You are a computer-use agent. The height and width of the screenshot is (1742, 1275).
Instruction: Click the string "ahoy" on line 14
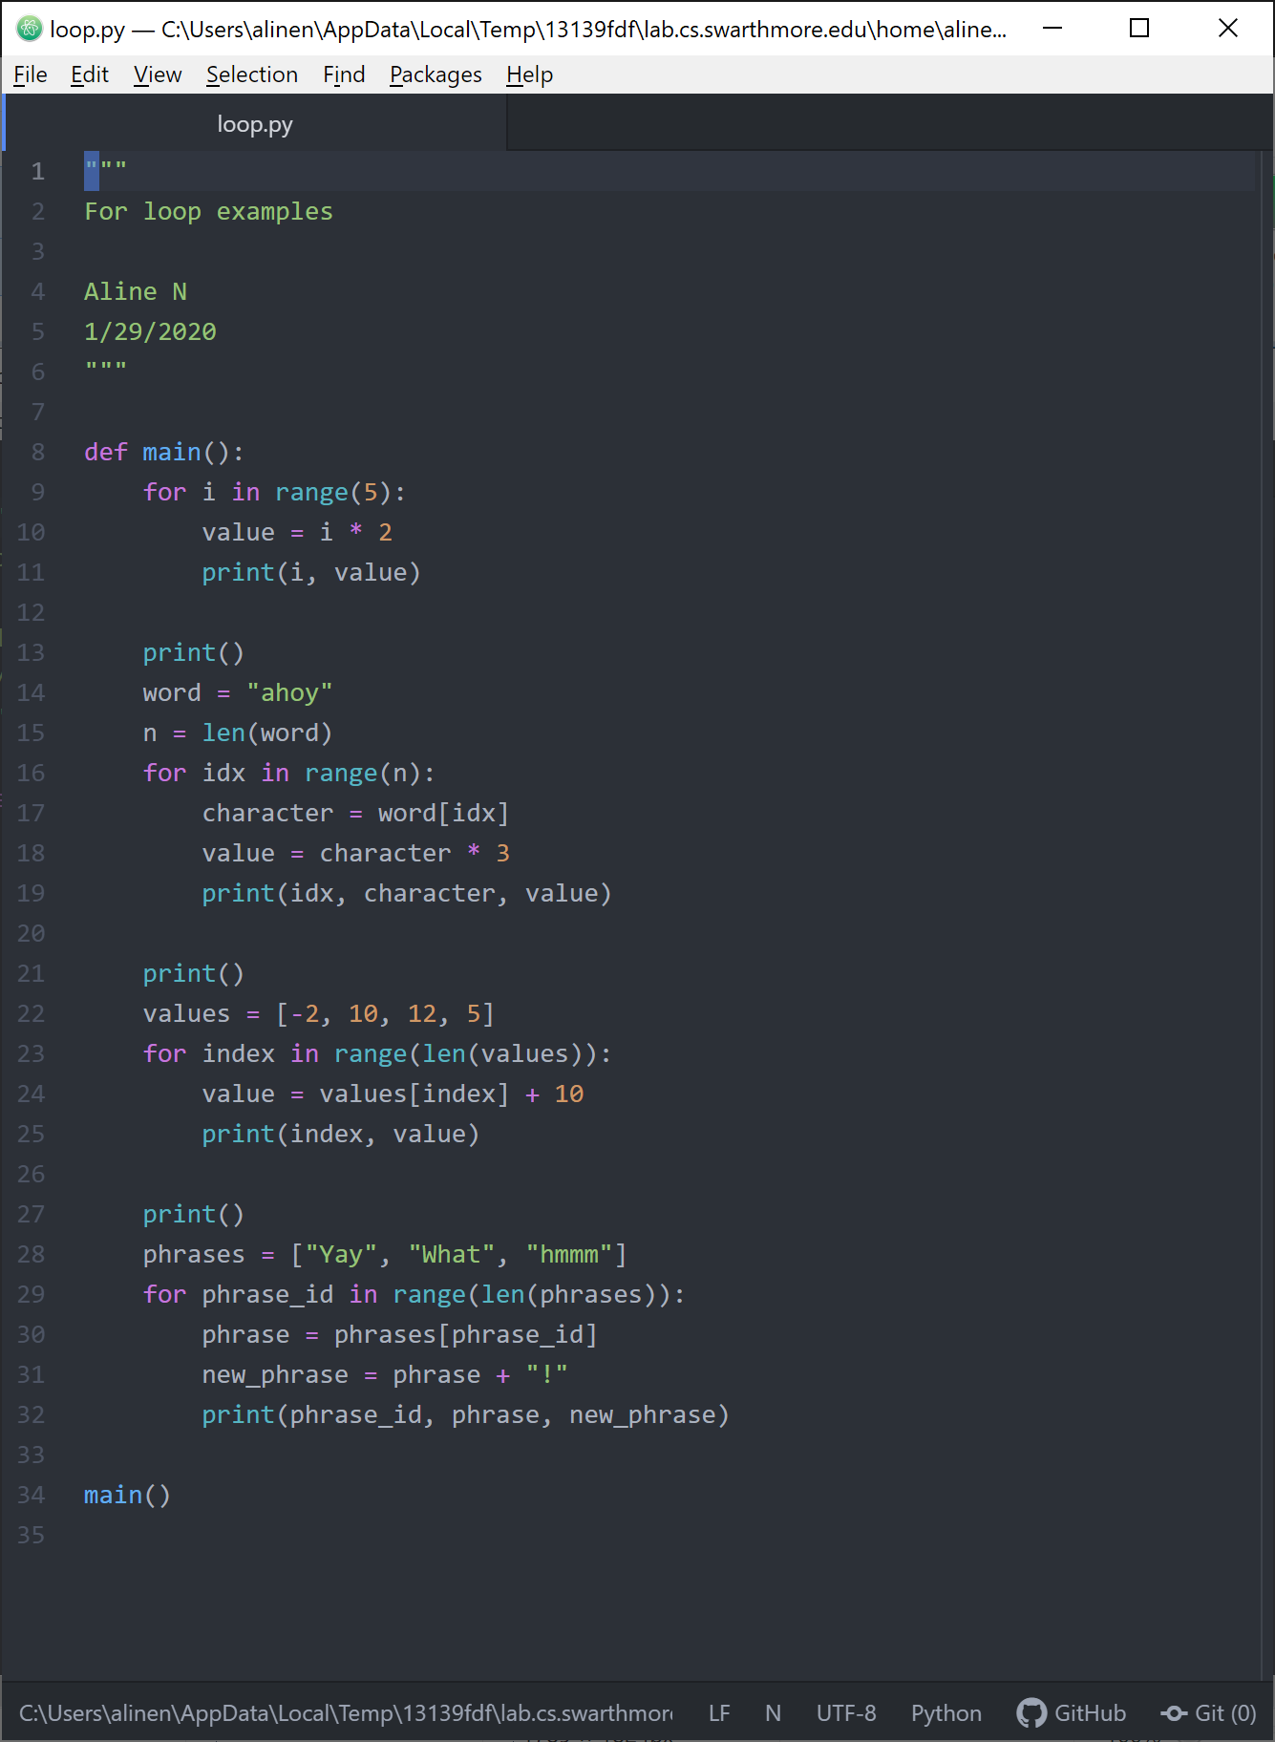point(289,692)
